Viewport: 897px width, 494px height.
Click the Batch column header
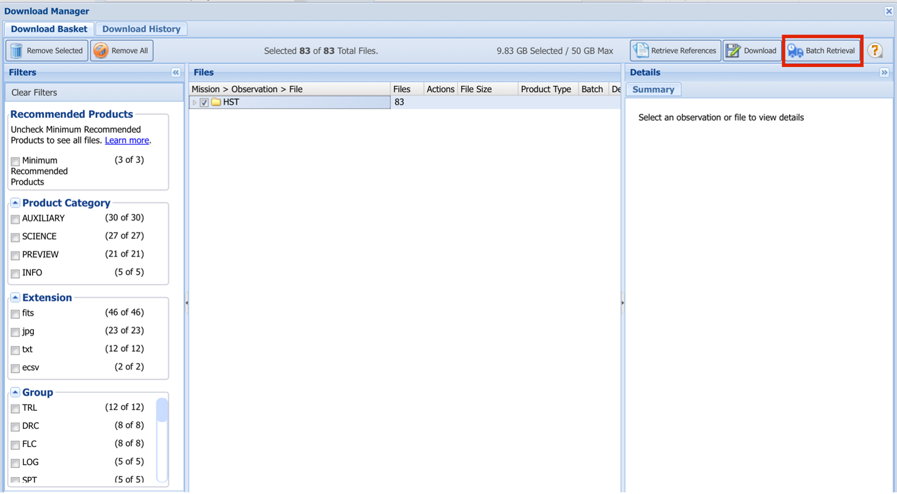click(x=593, y=89)
